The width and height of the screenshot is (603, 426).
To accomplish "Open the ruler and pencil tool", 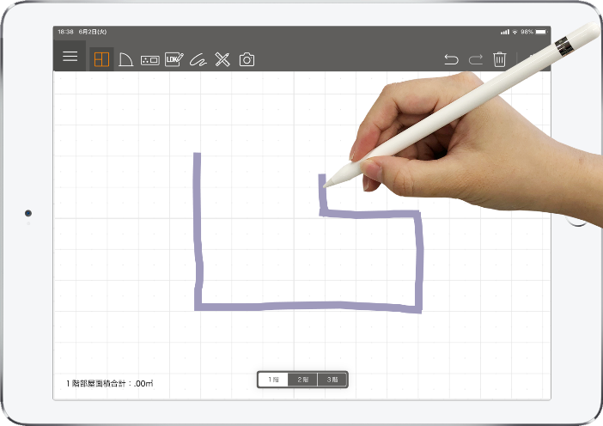I will pos(222,59).
